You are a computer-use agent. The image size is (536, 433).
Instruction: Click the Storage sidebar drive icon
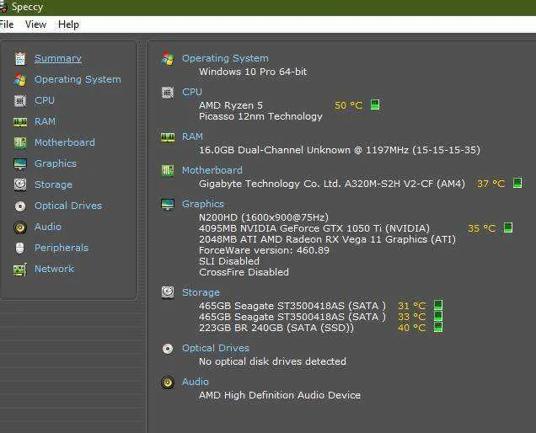[20, 184]
